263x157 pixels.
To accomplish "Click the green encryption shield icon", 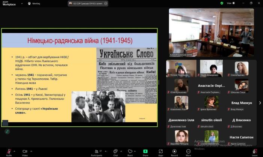I will click(222, 3).
